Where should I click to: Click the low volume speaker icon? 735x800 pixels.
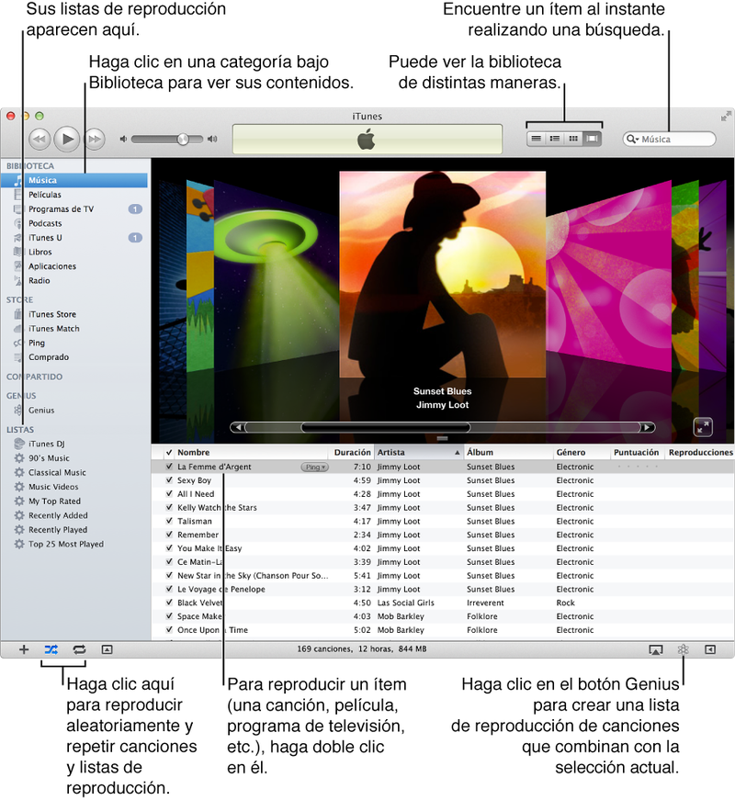pyautogui.click(x=123, y=139)
